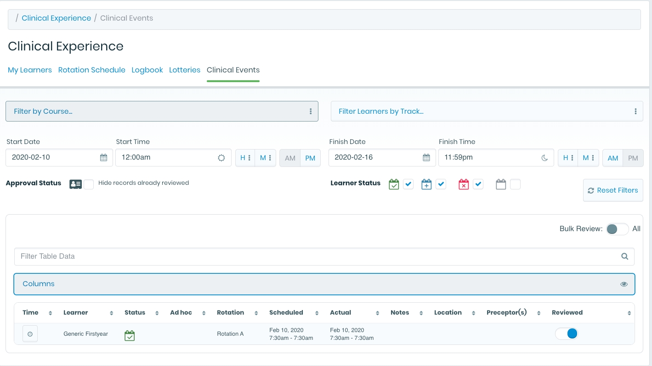Image resolution: width=652 pixels, height=366 pixels.
Task: Click the Start Date calendar icon
Action: point(103,158)
